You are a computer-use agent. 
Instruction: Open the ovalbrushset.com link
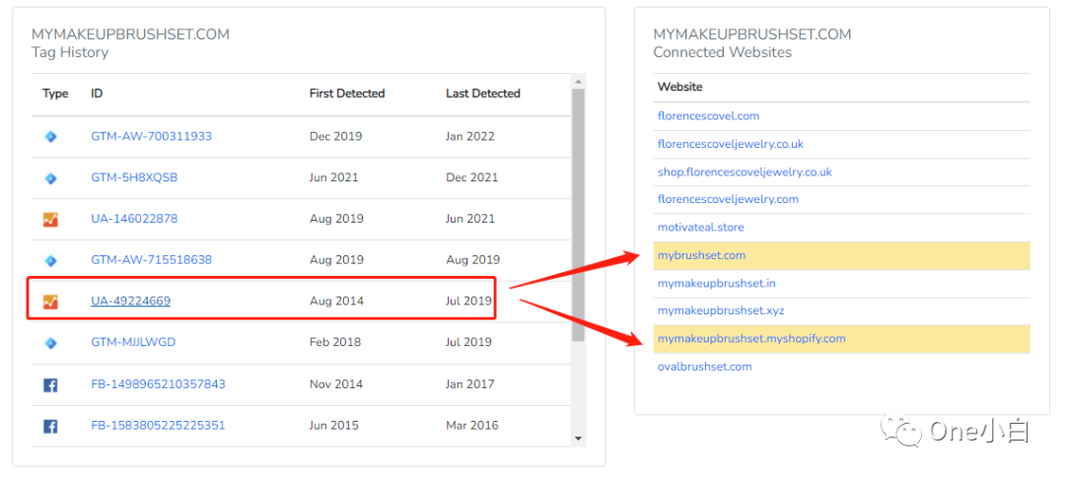704,367
